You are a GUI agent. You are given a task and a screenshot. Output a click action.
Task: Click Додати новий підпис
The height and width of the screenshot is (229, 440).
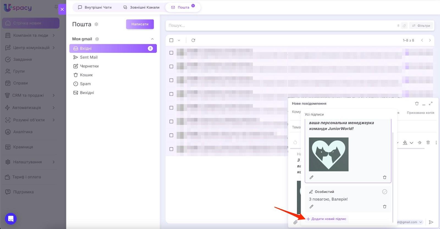(x=326, y=219)
